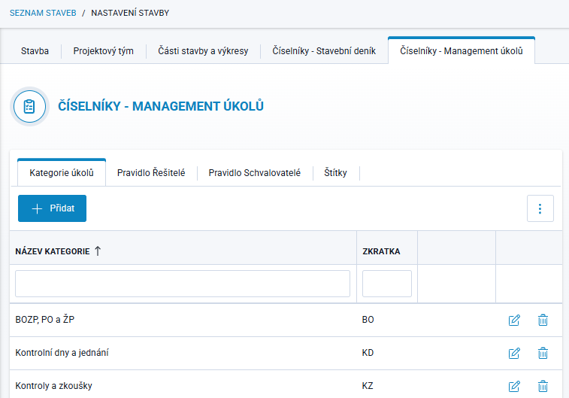Select Číselníky - Management úkolů tab

(x=462, y=51)
